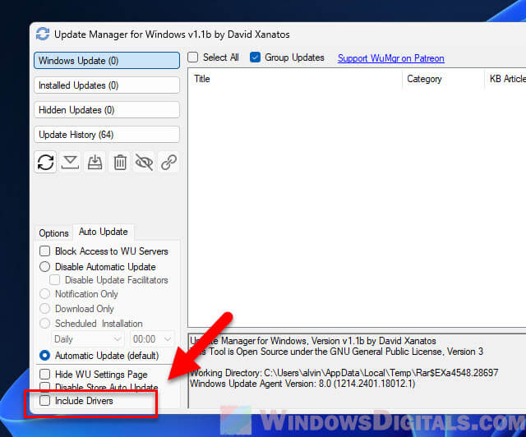The height and width of the screenshot is (437, 526).
Task: Switch to the Auto Update tab
Action: 104,232
